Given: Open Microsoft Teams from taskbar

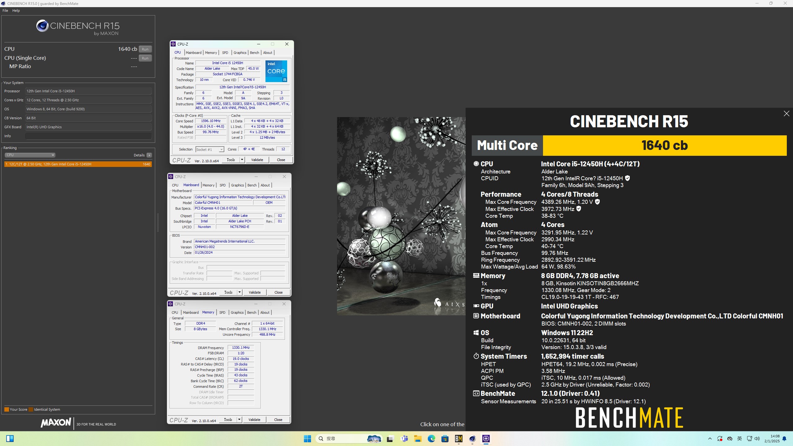Looking at the screenshot, I should [x=404, y=439].
